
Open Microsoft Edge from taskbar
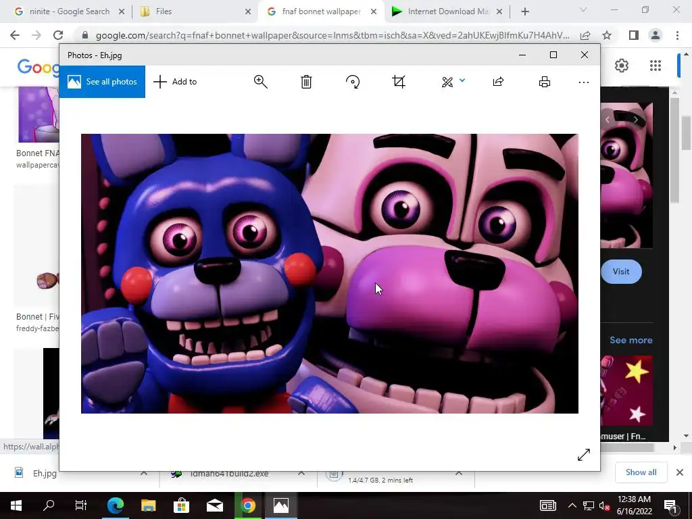tap(116, 505)
